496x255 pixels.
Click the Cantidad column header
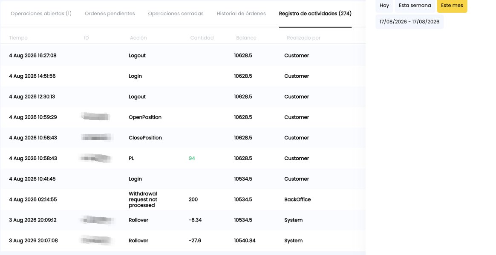202,38
